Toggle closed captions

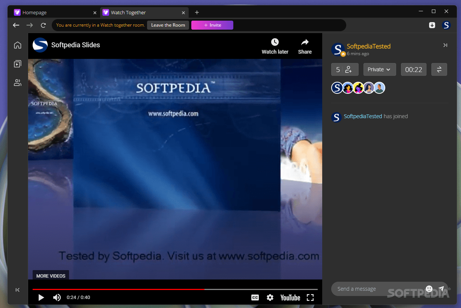(255, 297)
